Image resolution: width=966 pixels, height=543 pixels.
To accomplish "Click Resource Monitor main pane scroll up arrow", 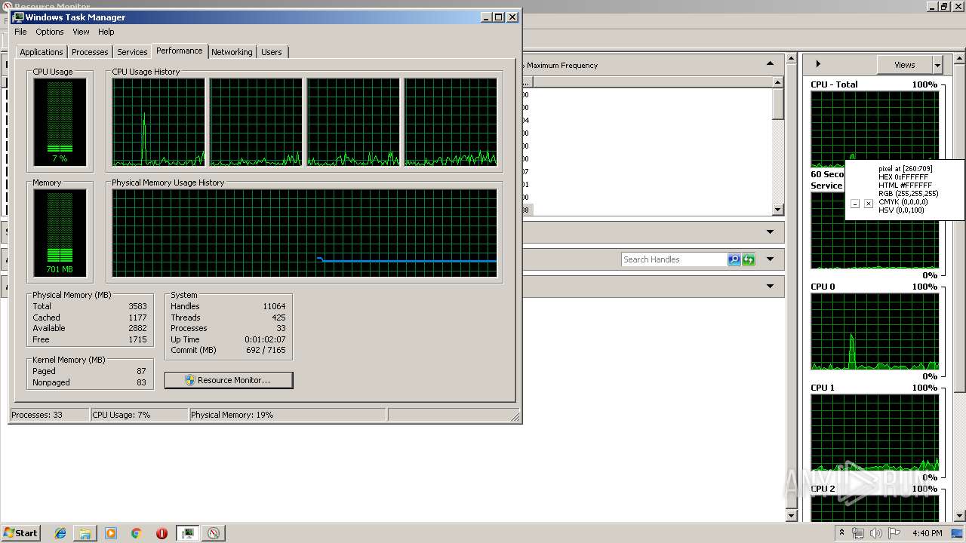I will coord(791,58).
